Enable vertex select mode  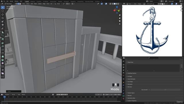[16, 4]
